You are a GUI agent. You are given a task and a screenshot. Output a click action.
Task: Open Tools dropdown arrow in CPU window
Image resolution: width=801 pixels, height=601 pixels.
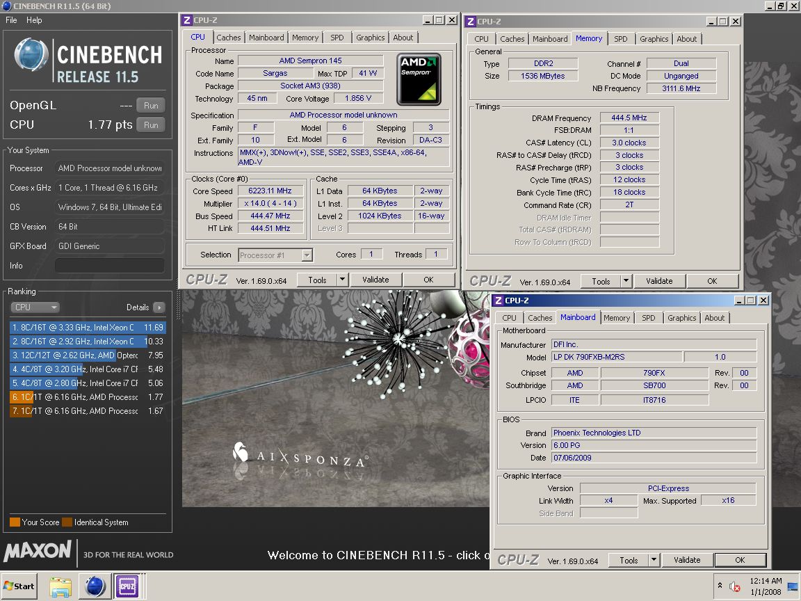(343, 280)
